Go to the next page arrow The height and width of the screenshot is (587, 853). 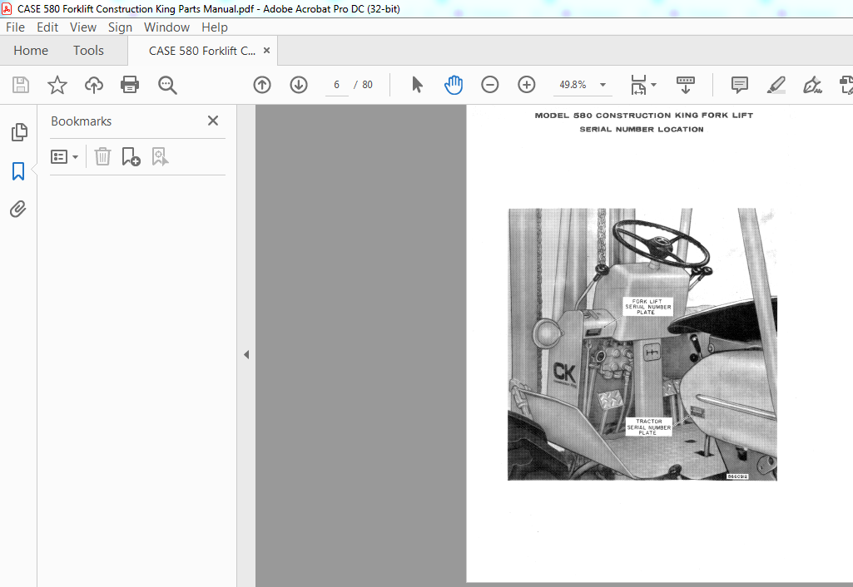pyautogui.click(x=299, y=85)
